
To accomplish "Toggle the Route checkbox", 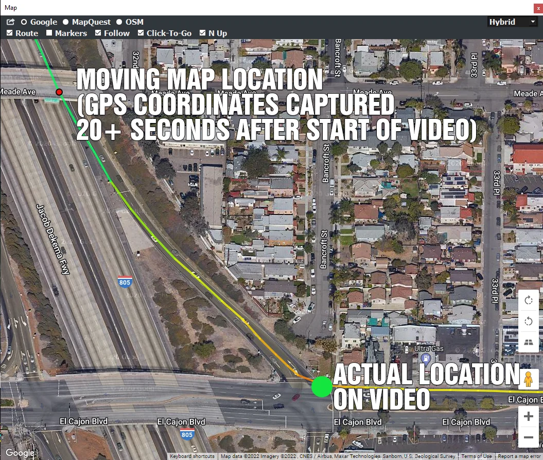I will pos(10,33).
